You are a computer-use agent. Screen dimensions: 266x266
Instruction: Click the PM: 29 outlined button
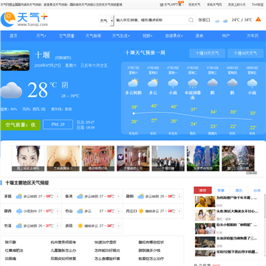pyautogui.click(x=58, y=124)
